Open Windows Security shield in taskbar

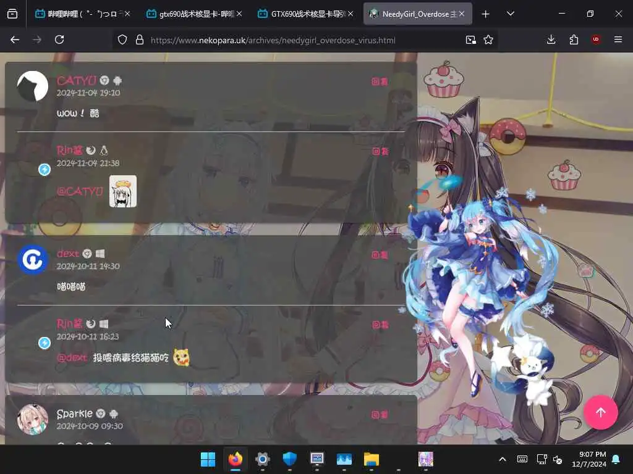(289, 459)
